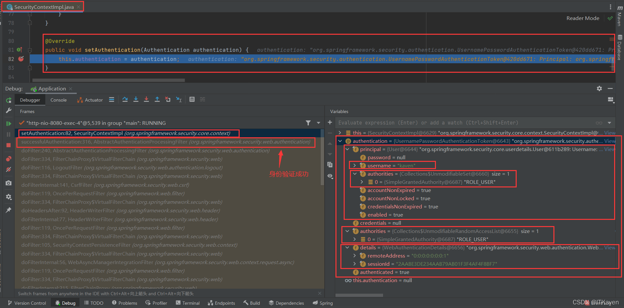The height and width of the screenshot is (308, 624).
Task: Close the SecurityContextImpl.java editor tab
Action: pos(78,7)
